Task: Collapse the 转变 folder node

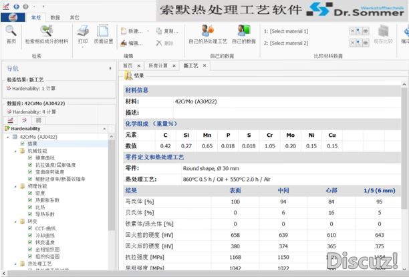Action: pos(15,222)
